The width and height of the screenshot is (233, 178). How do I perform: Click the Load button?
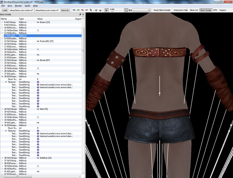pyautogui.click(x=5, y=10)
